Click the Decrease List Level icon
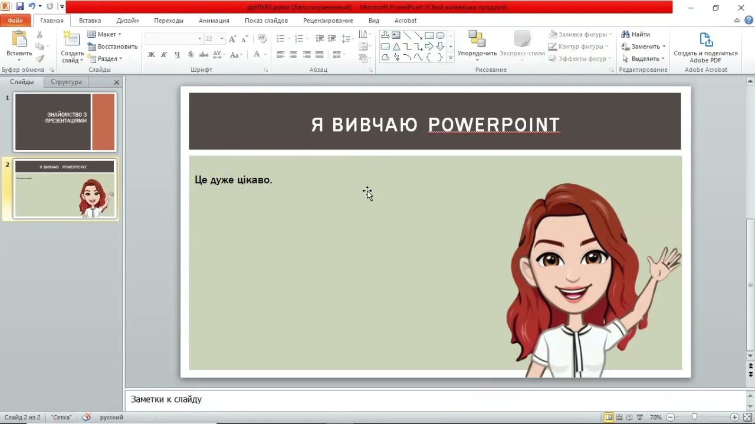This screenshot has height=424, width=755. click(320, 39)
